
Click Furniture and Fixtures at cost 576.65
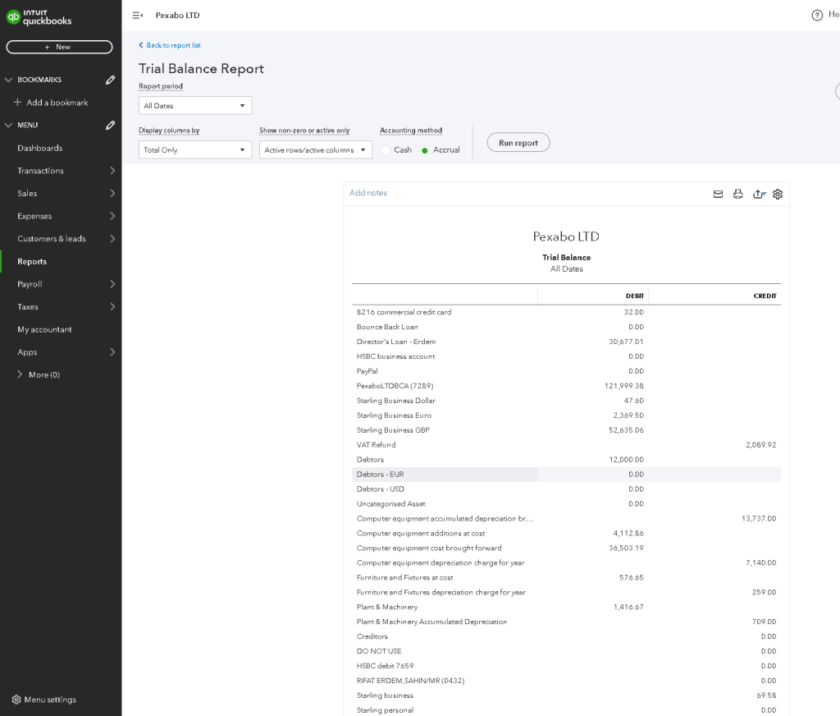pyautogui.click(x=631, y=577)
